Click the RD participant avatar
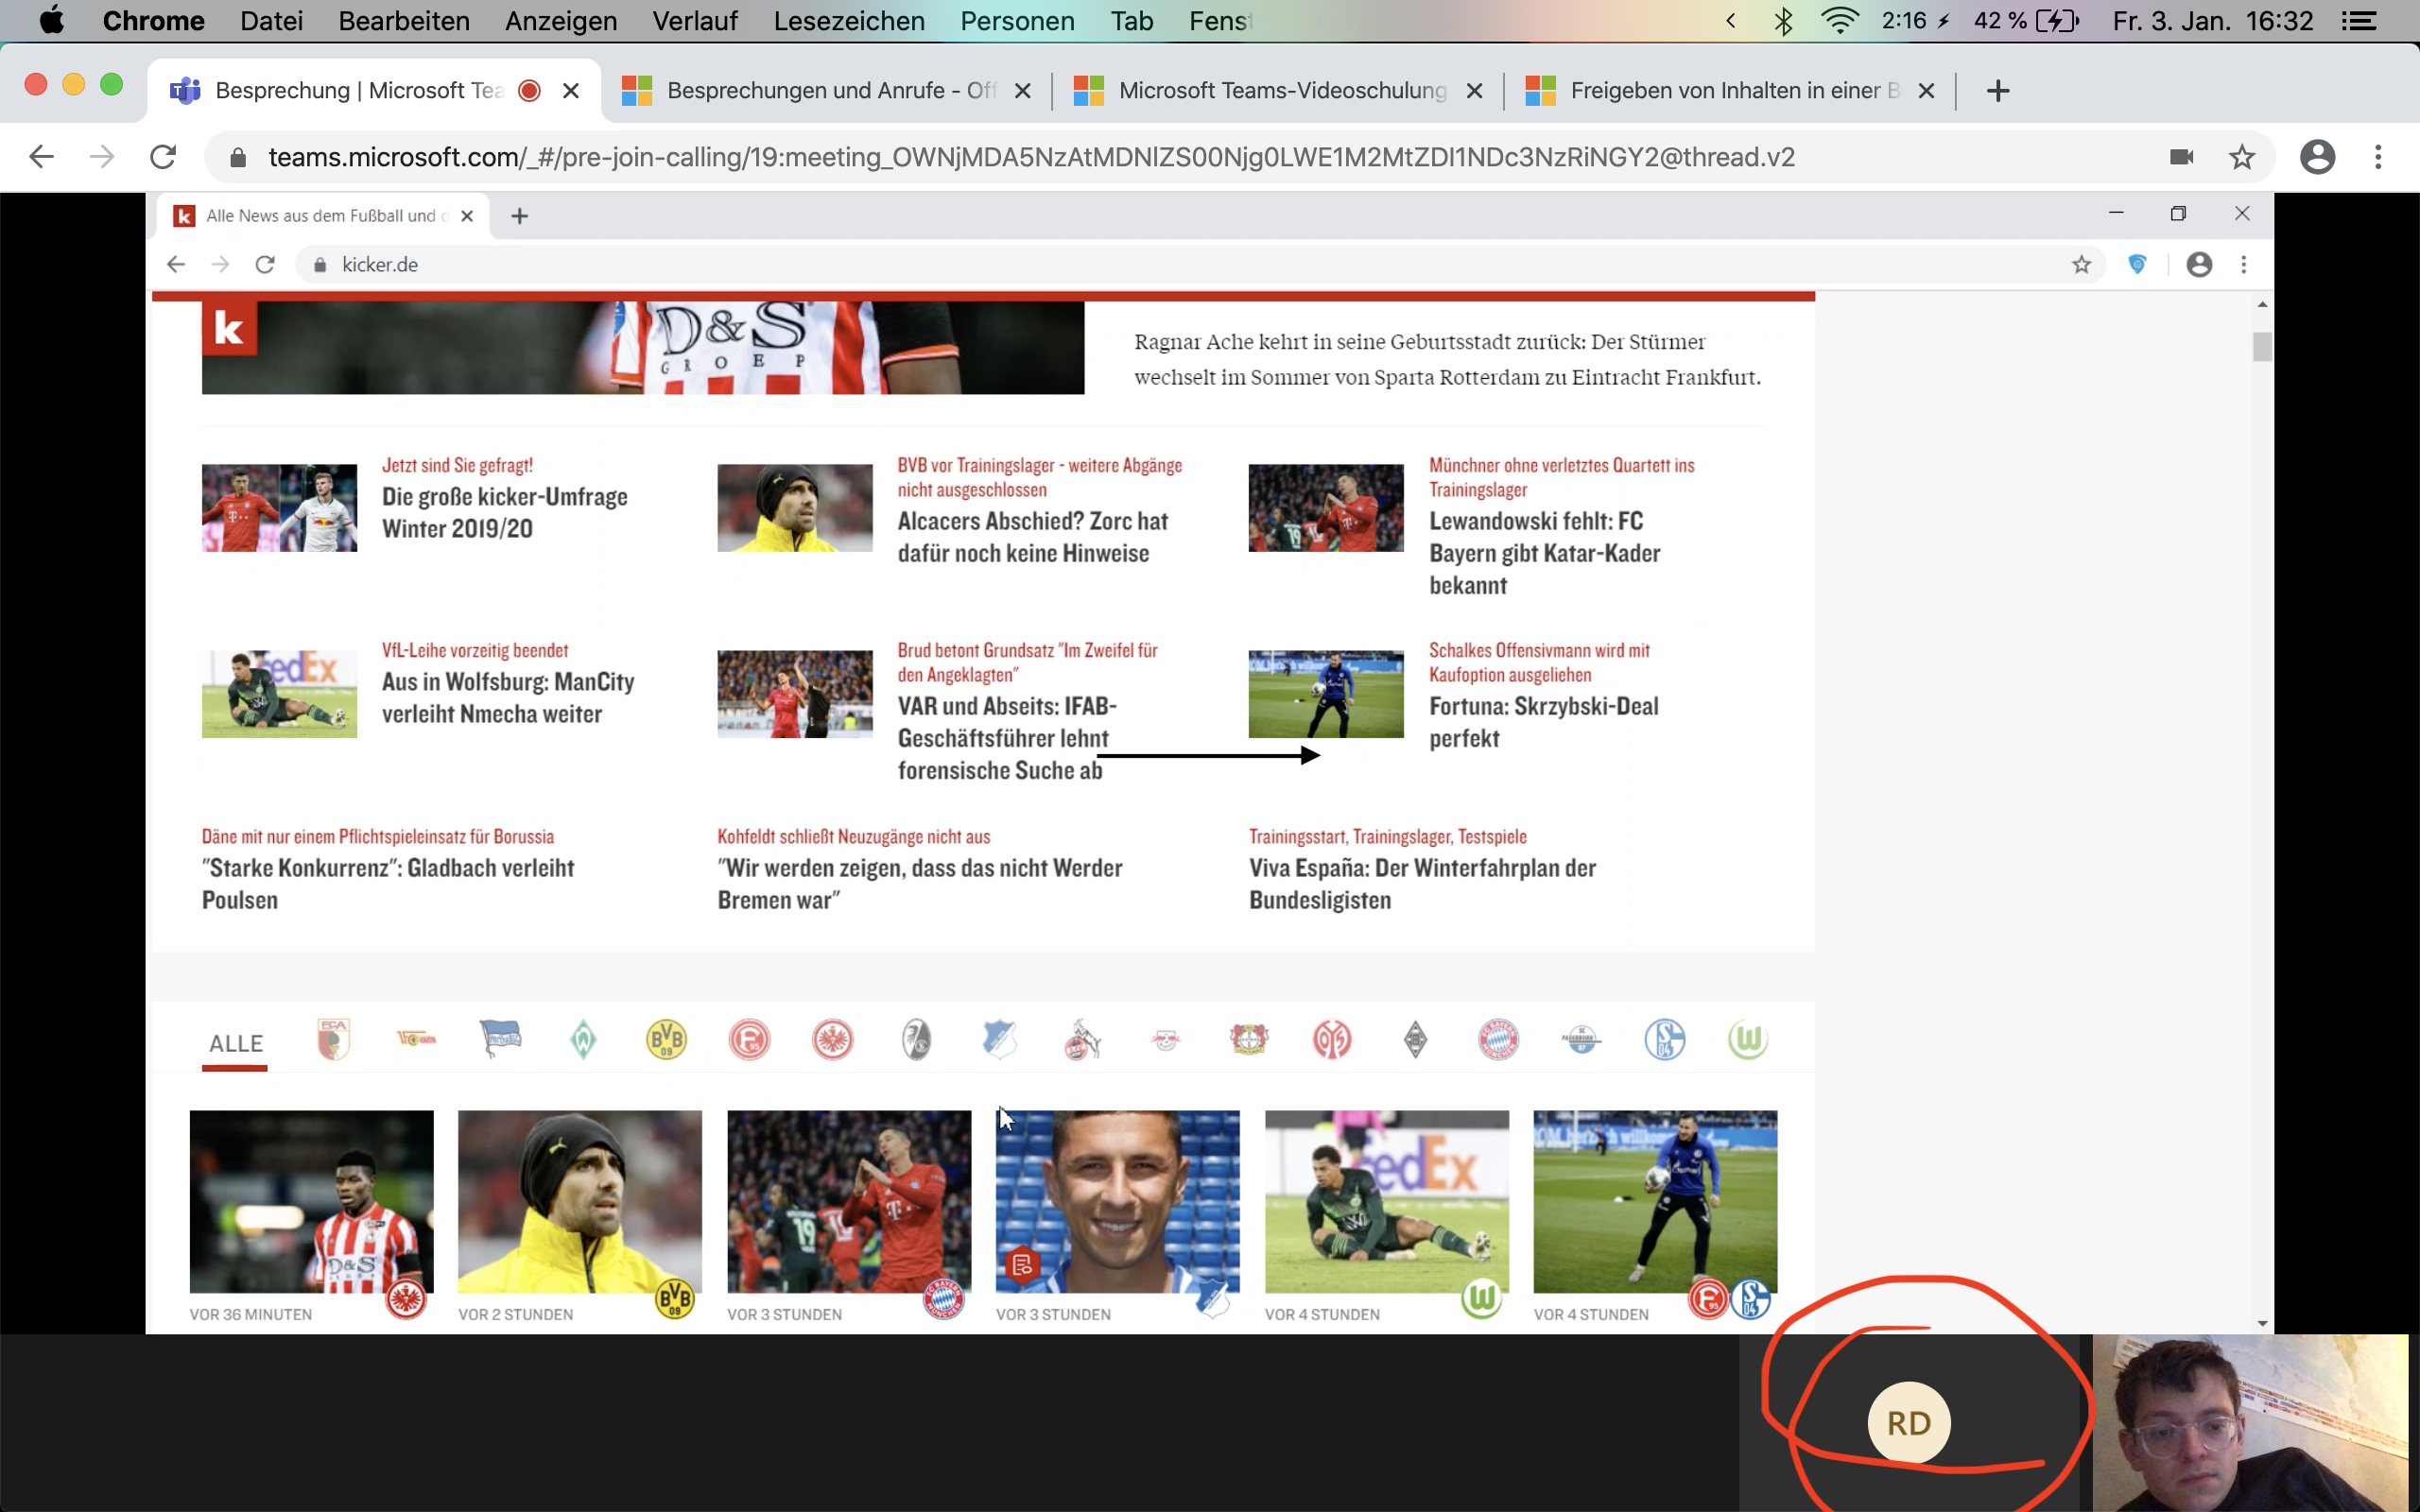The height and width of the screenshot is (1512, 2420). coord(1909,1423)
